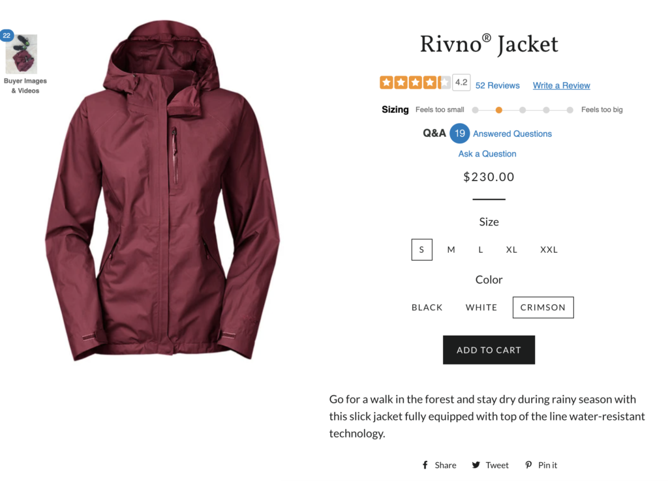Click the Pinterest pin icon
The width and height of the screenshot is (668, 481).
point(529,465)
